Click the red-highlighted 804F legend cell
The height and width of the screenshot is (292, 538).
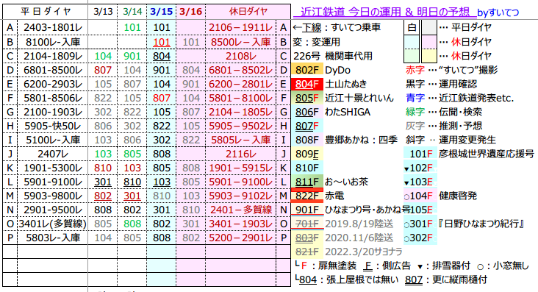pos(307,84)
